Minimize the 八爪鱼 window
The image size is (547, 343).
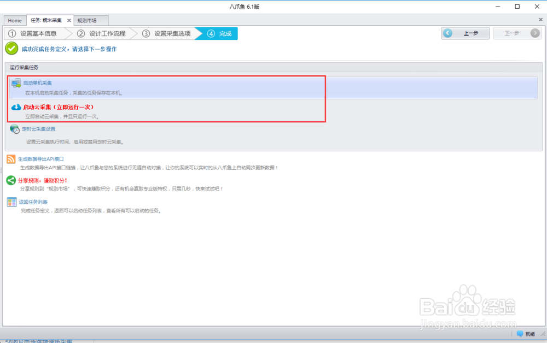pyautogui.click(x=498, y=7)
